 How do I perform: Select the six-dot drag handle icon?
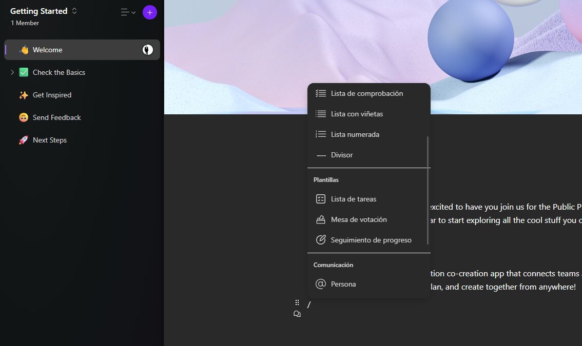click(297, 302)
